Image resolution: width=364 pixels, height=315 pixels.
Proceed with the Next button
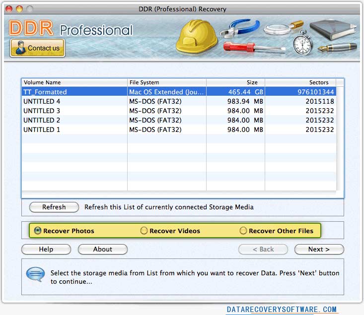pos(319,249)
